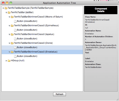Screen dimensions: 119x101
Task: Select TerrificTabBarSkinInnerClass0 (Dione) row
Action: pyautogui.click(x=42, y=43)
